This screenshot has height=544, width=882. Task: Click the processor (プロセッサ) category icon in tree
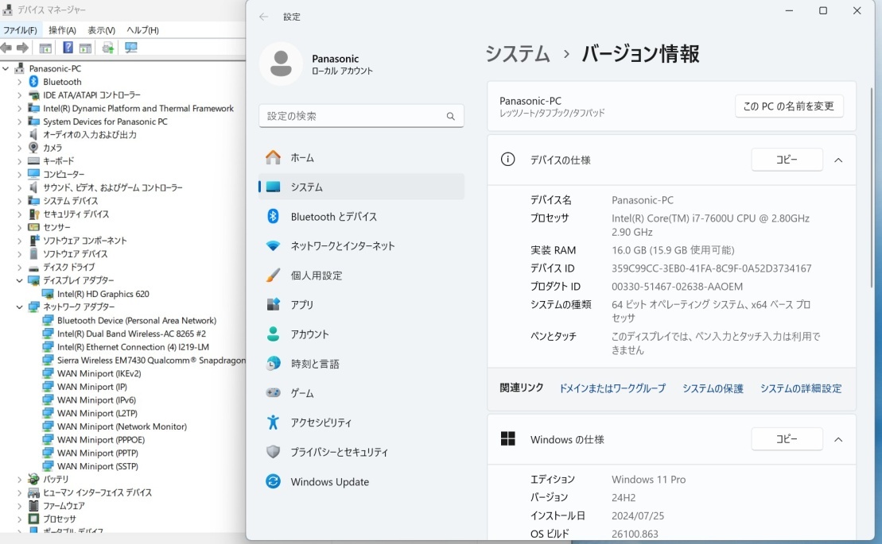pyautogui.click(x=33, y=519)
